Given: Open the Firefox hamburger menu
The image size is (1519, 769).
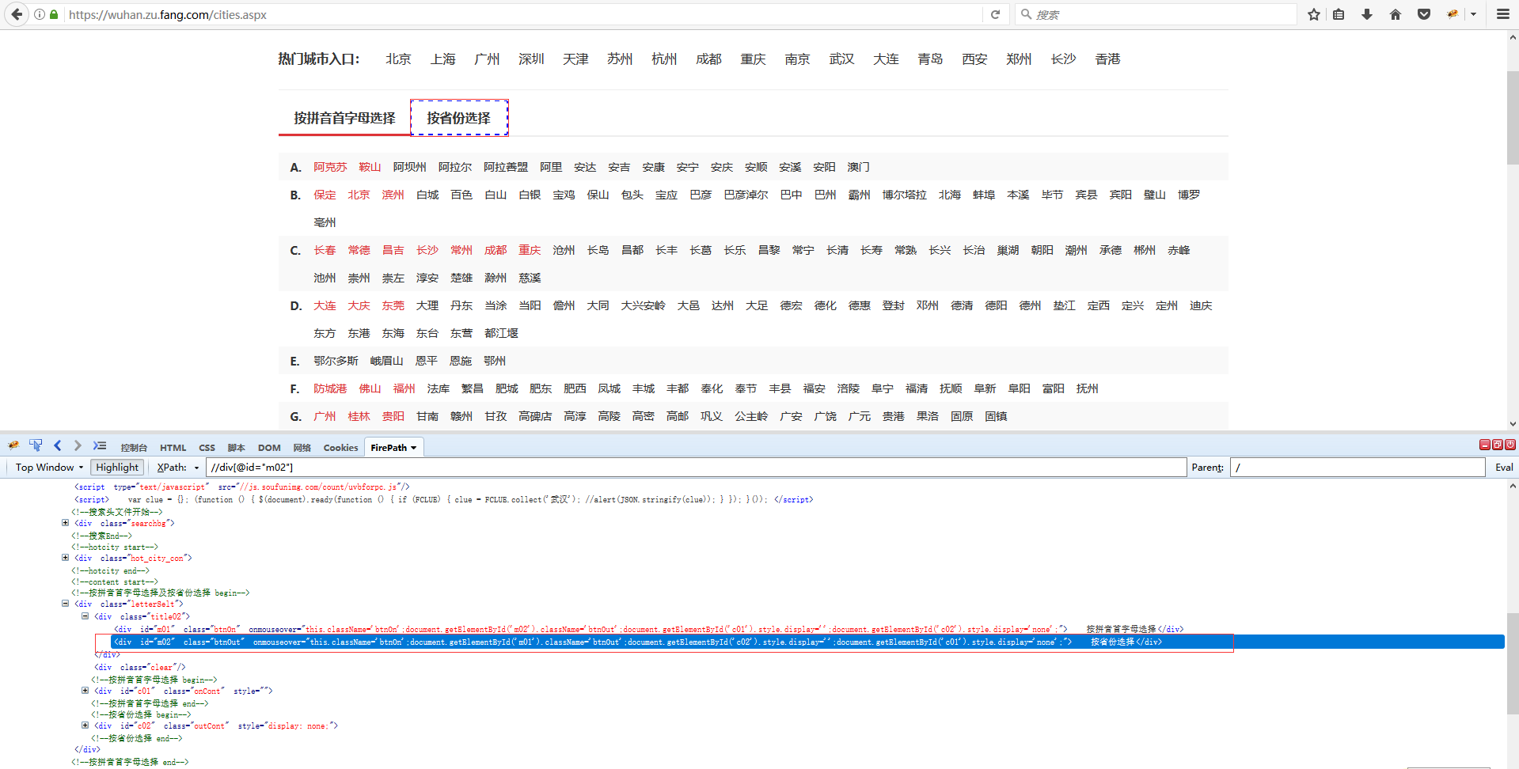Looking at the screenshot, I should (x=1503, y=14).
